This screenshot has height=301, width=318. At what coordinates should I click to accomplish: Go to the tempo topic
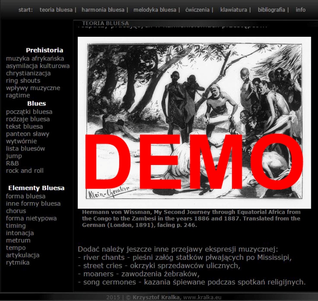click(16, 248)
